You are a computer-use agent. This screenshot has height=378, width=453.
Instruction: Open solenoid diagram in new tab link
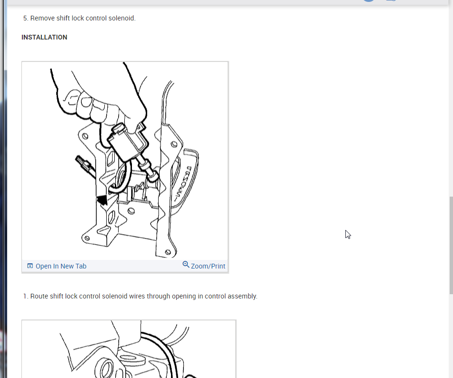coord(57,266)
